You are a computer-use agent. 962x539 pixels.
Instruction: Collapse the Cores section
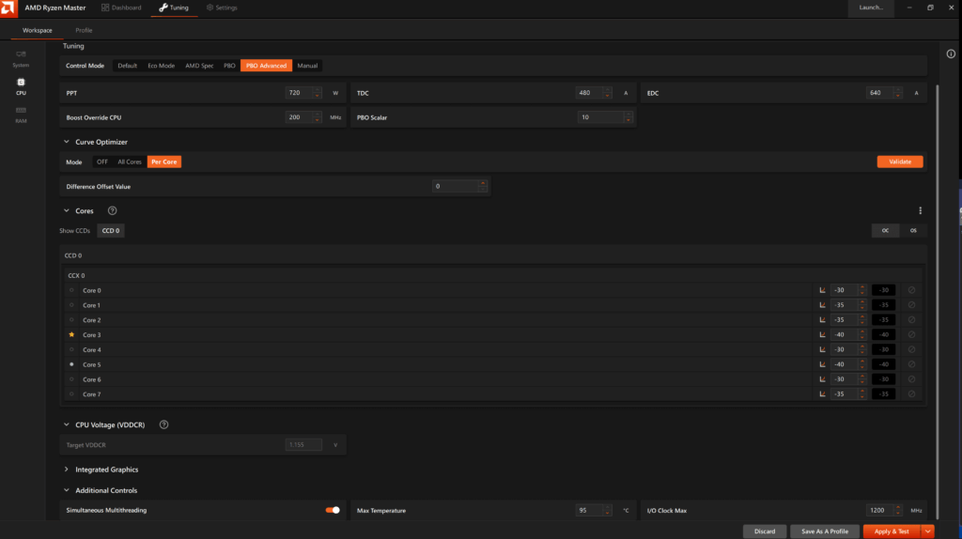[x=67, y=210]
